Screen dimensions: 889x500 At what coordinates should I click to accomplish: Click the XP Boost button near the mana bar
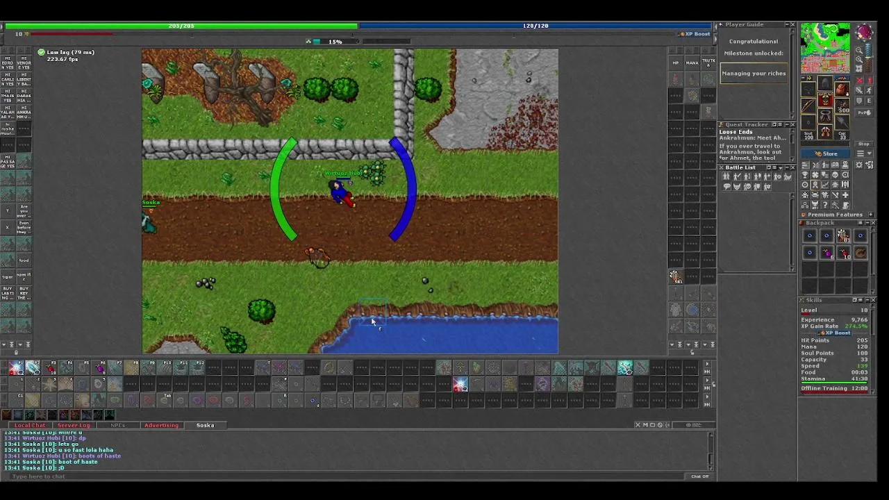693,33
